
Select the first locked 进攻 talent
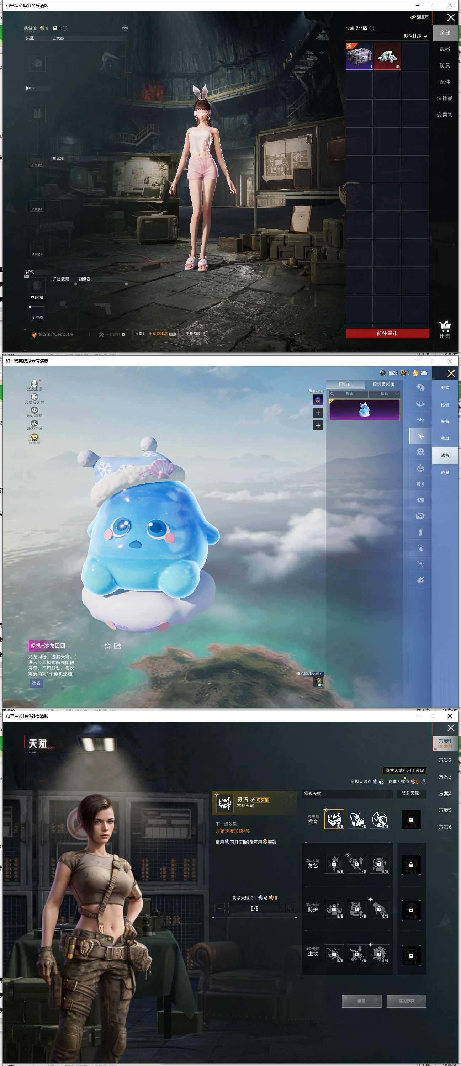click(334, 954)
